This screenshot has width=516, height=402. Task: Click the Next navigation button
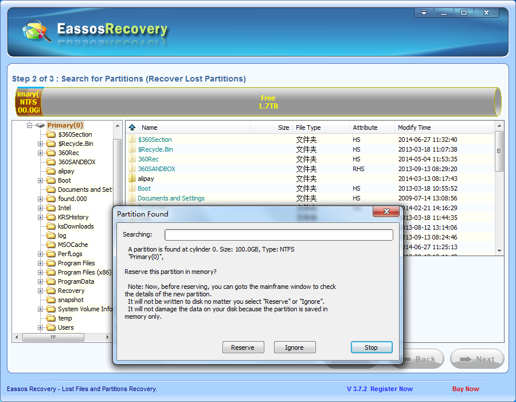(477, 359)
